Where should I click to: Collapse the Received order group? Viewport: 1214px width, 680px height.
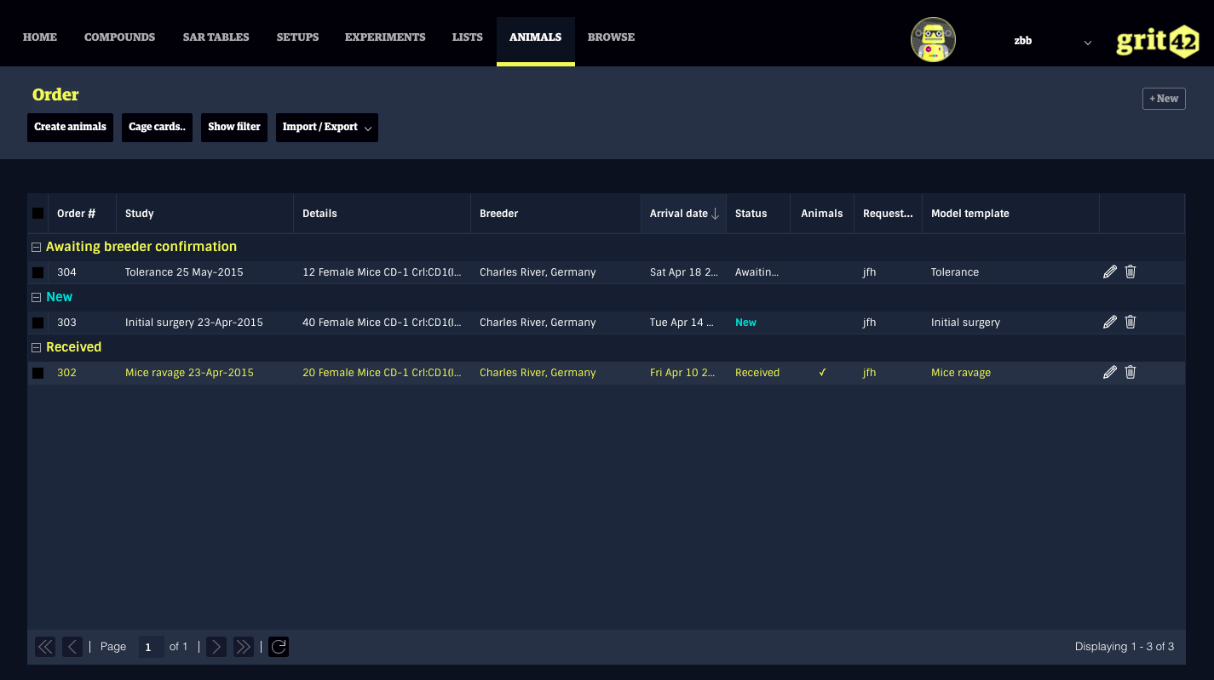(36, 348)
